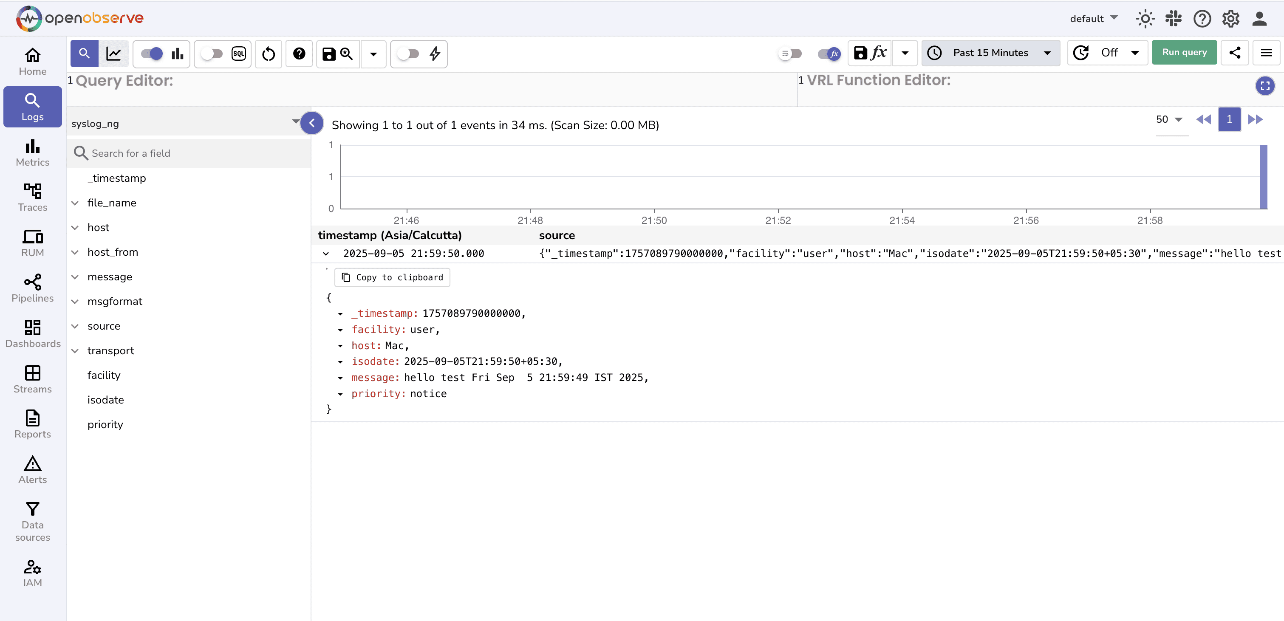This screenshot has width=1284, height=621.
Task: Collapse the expanded log row chevron
Action: (x=326, y=254)
